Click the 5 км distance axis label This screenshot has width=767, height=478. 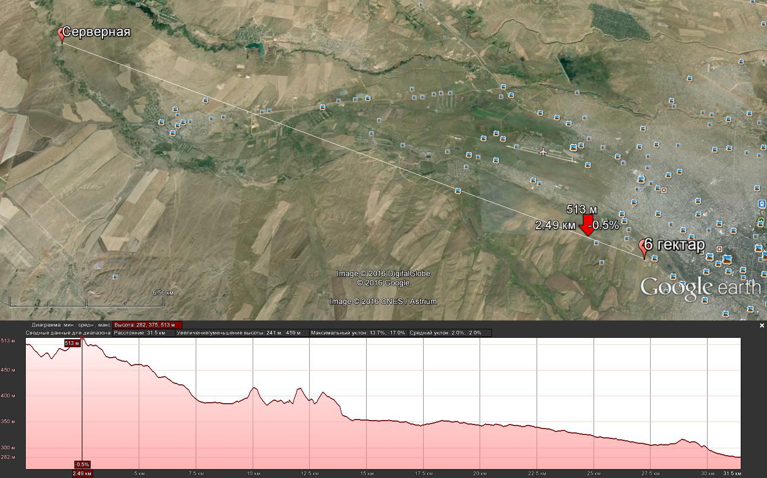[139, 474]
